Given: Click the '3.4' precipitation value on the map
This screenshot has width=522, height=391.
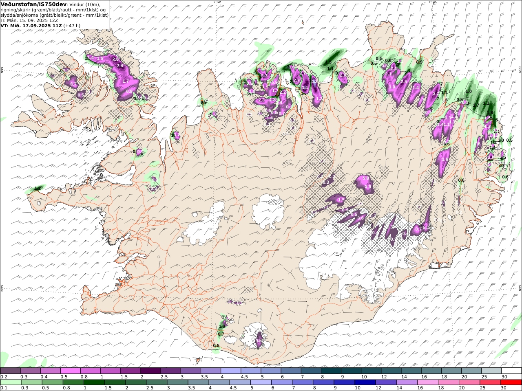Looking at the screenshot, I should (305, 88).
